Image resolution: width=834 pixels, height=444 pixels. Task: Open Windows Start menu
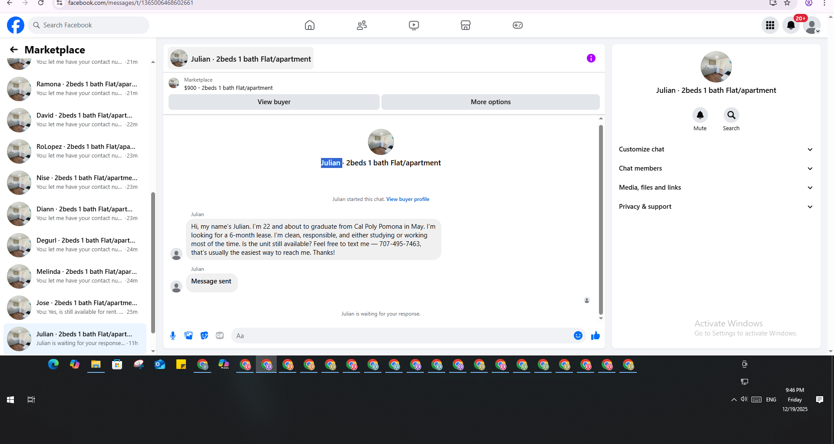[10, 400]
